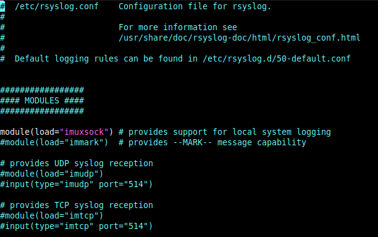Screen dimensions: 378x237
Task: Click the 'For more information see' comment
Action: click(178, 27)
